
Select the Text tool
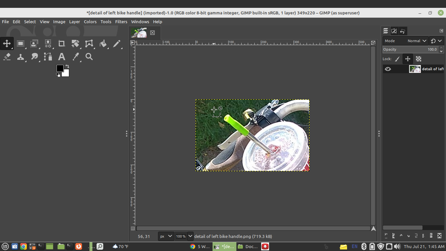(61, 57)
